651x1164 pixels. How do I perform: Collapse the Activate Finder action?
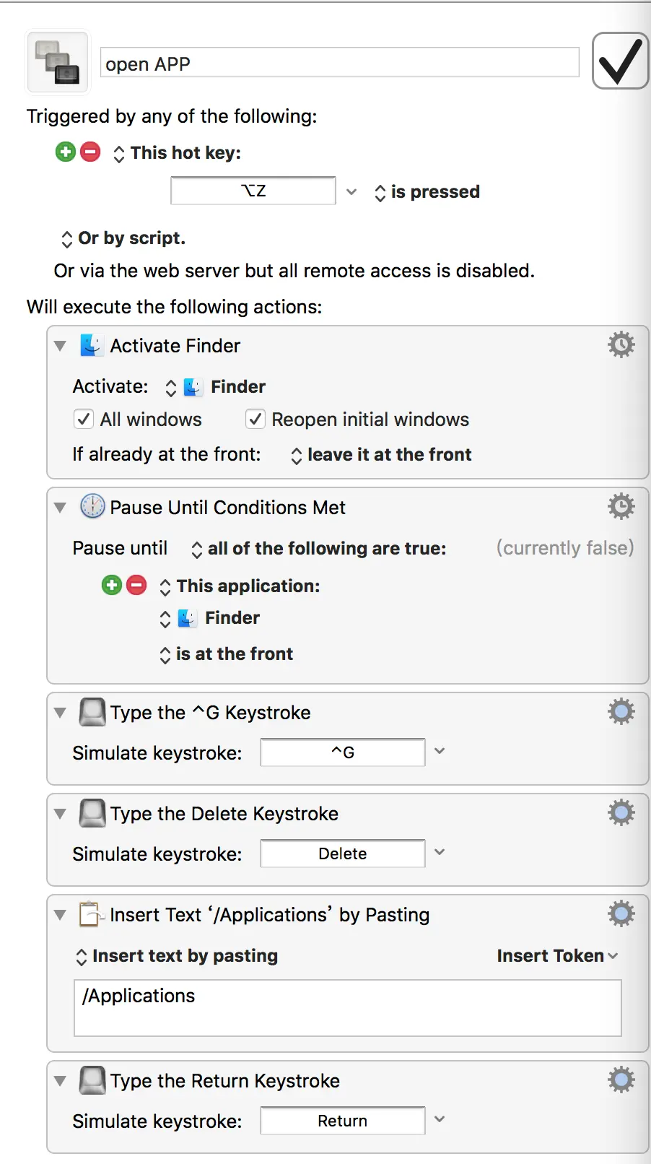[x=61, y=346]
